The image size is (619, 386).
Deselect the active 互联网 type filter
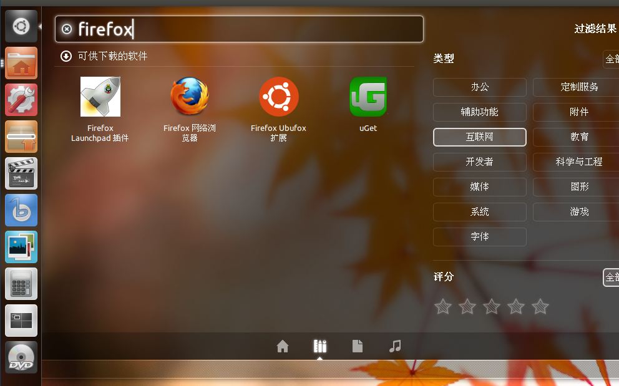click(480, 137)
